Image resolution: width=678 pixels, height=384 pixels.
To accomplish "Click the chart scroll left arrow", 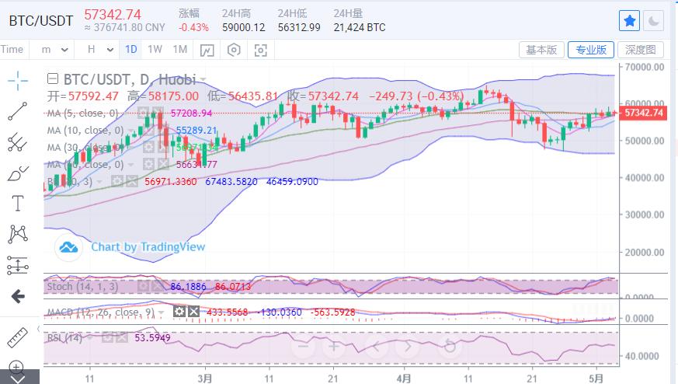I will 377,347.
